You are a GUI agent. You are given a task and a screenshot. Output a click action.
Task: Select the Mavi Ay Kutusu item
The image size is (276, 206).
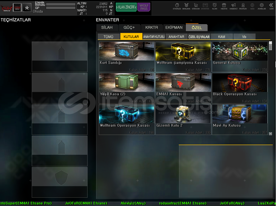click(240, 120)
